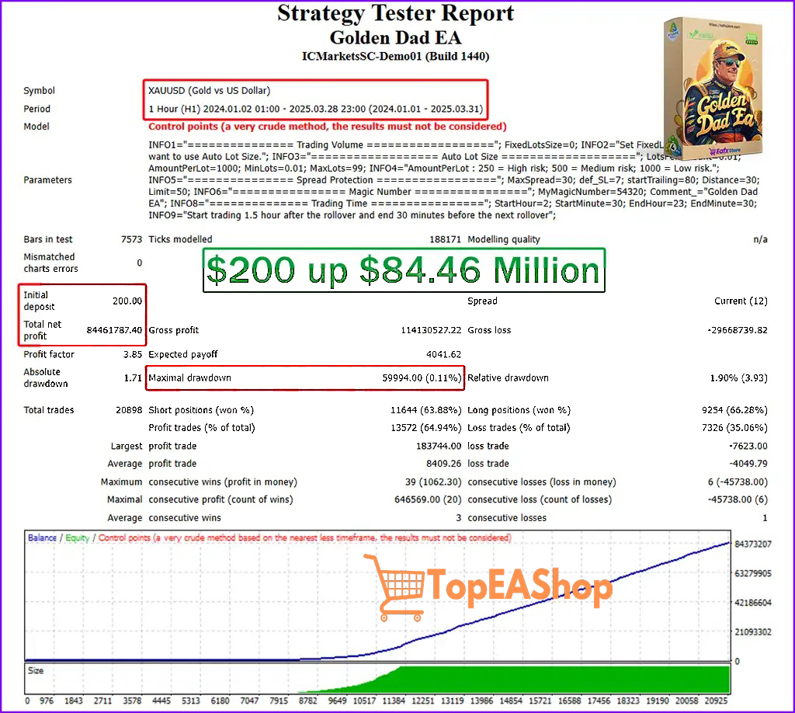Click the highlighted Maximal drawdown value
Viewport: 795px width, 713px height.
pyautogui.click(x=421, y=377)
